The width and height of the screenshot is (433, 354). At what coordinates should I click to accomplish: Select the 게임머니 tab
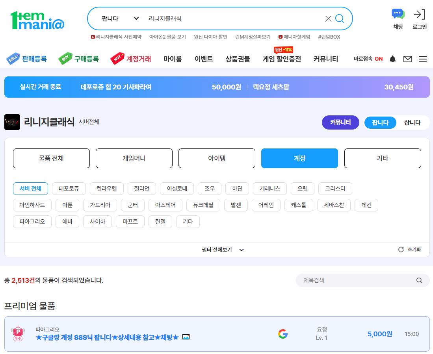(134, 158)
